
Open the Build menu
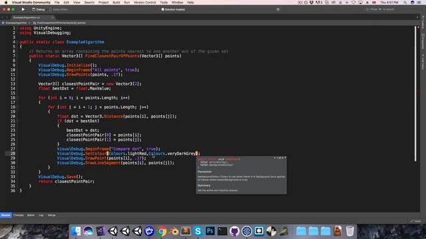tap(116, 3)
